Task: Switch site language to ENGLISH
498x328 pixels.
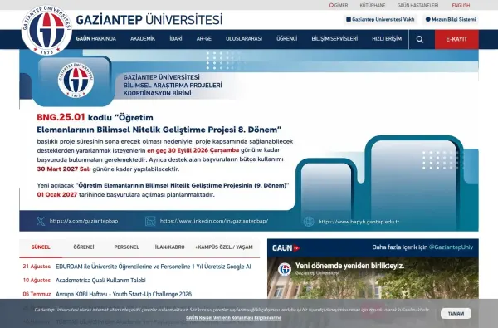Action: 461,6
